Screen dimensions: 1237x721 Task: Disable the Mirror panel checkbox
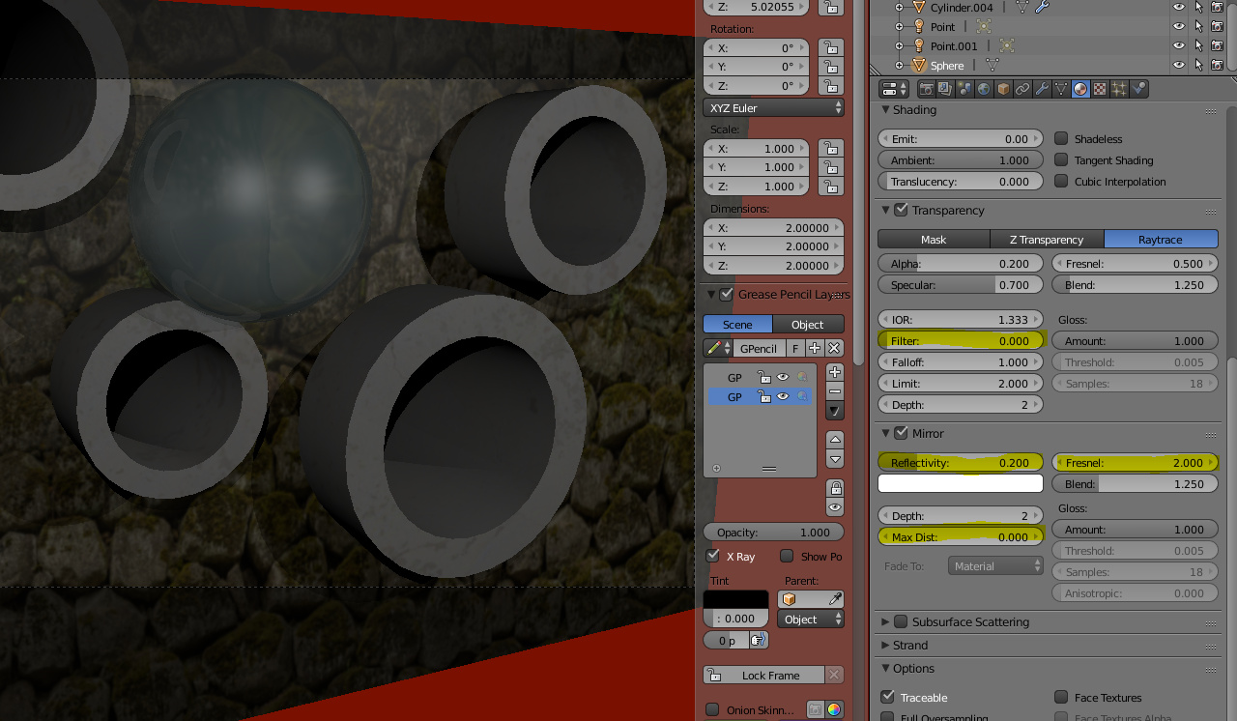point(901,433)
